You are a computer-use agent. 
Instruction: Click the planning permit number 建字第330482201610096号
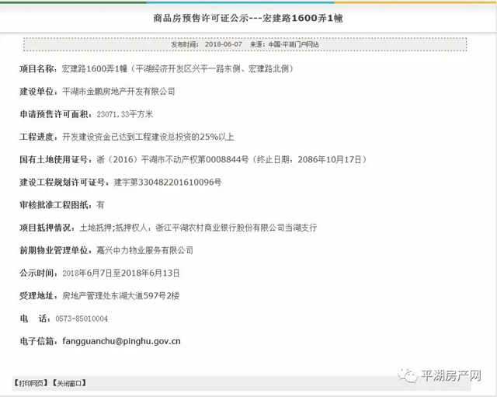[167, 182]
